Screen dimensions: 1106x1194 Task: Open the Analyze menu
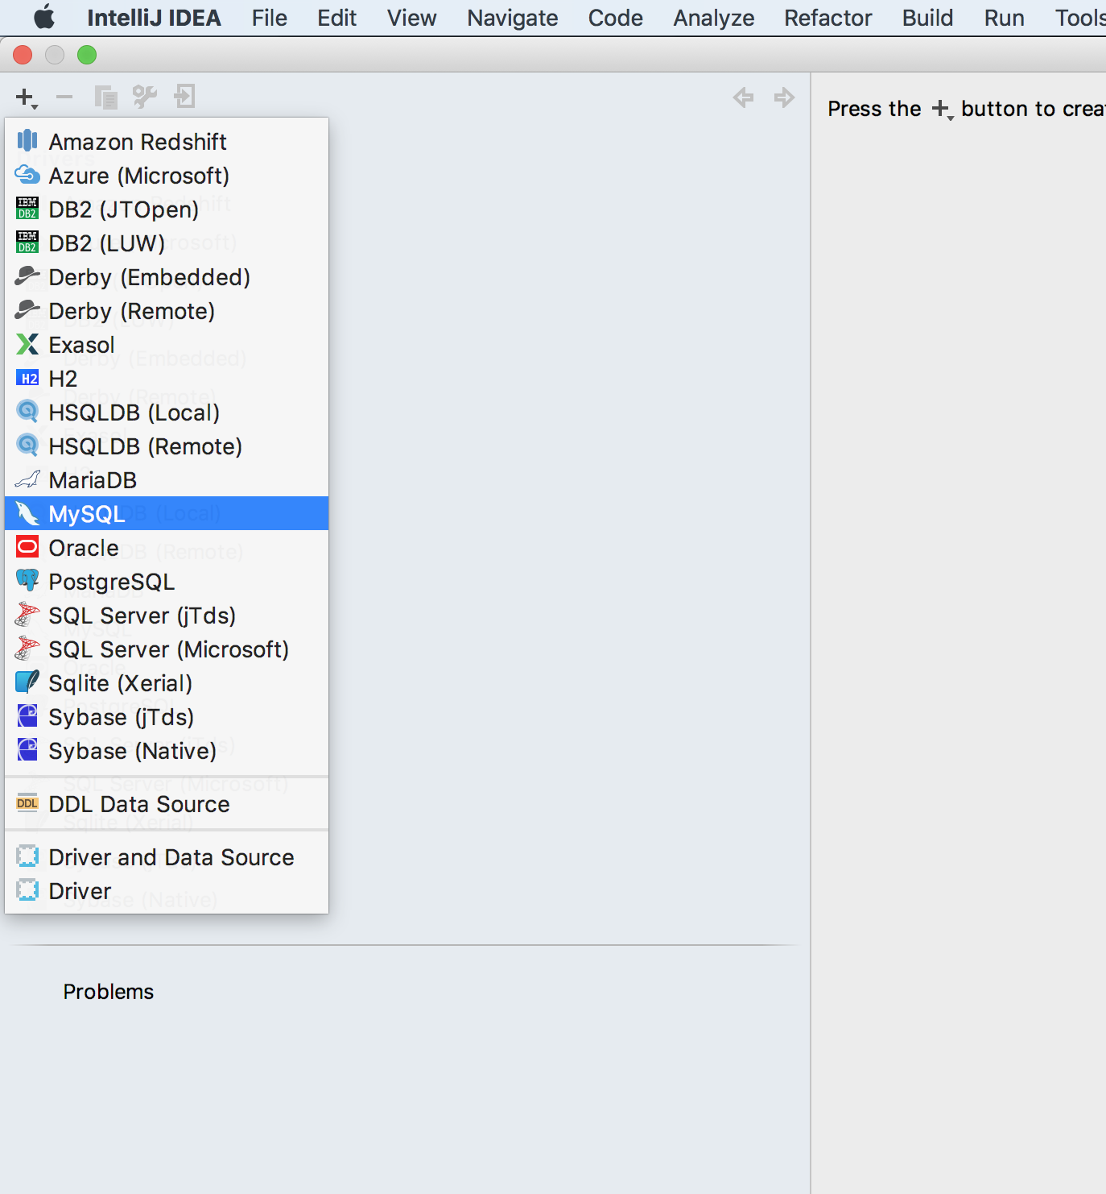pos(713,18)
